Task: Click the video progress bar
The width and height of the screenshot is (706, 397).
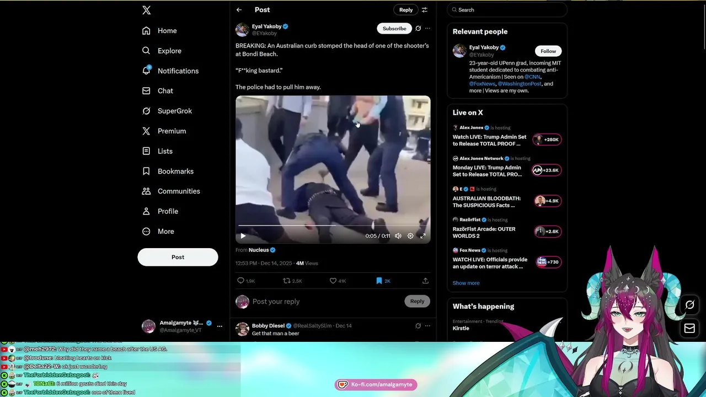Action: (x=333, y=226)
